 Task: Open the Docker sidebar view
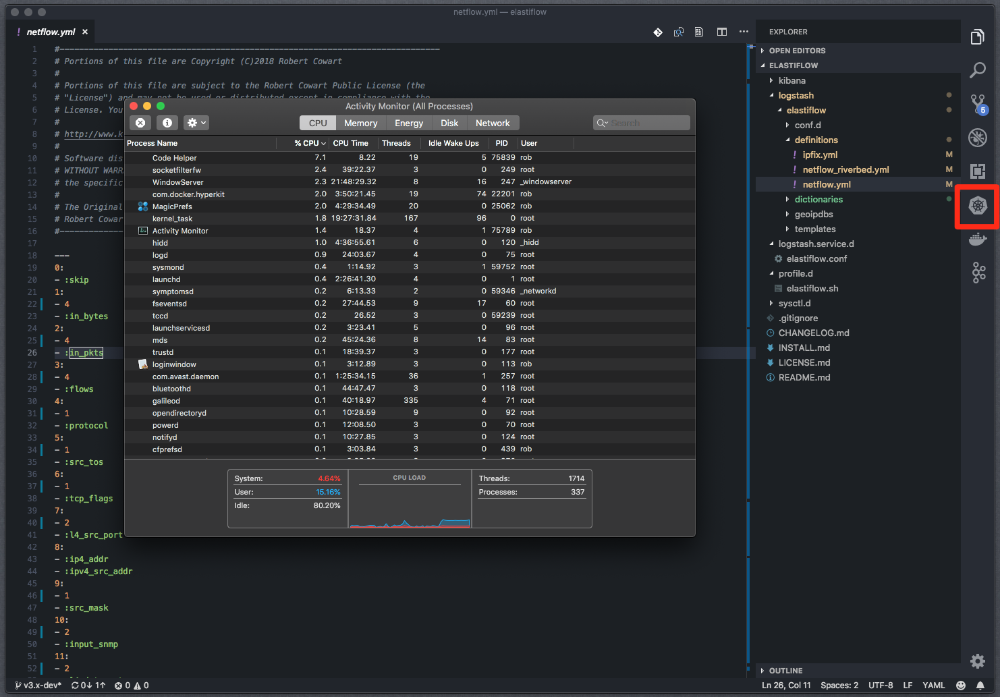point(976,239)
